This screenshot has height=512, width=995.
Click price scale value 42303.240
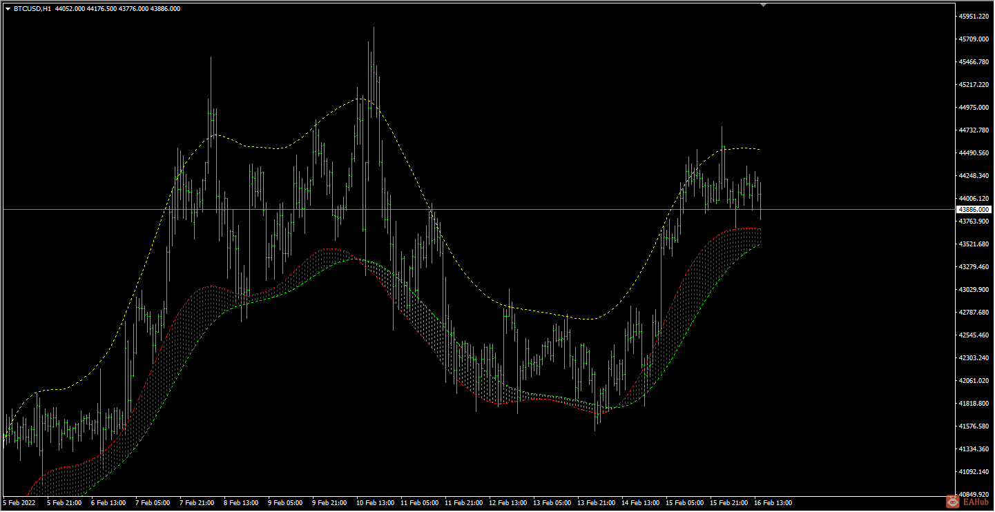click(x=974, y=358)
